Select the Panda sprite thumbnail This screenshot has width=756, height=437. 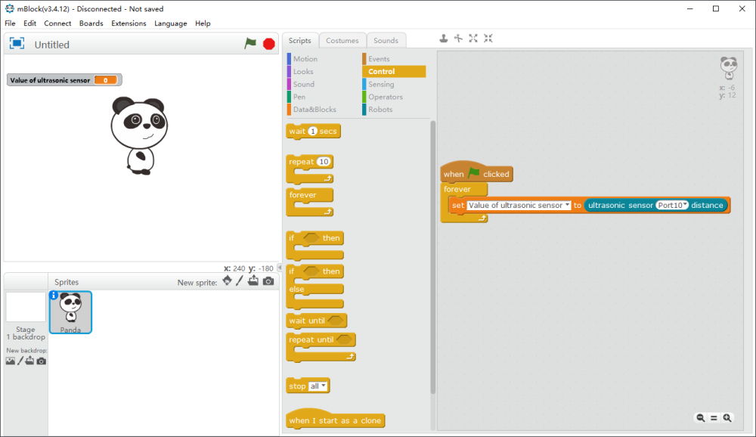pos(70,312)
